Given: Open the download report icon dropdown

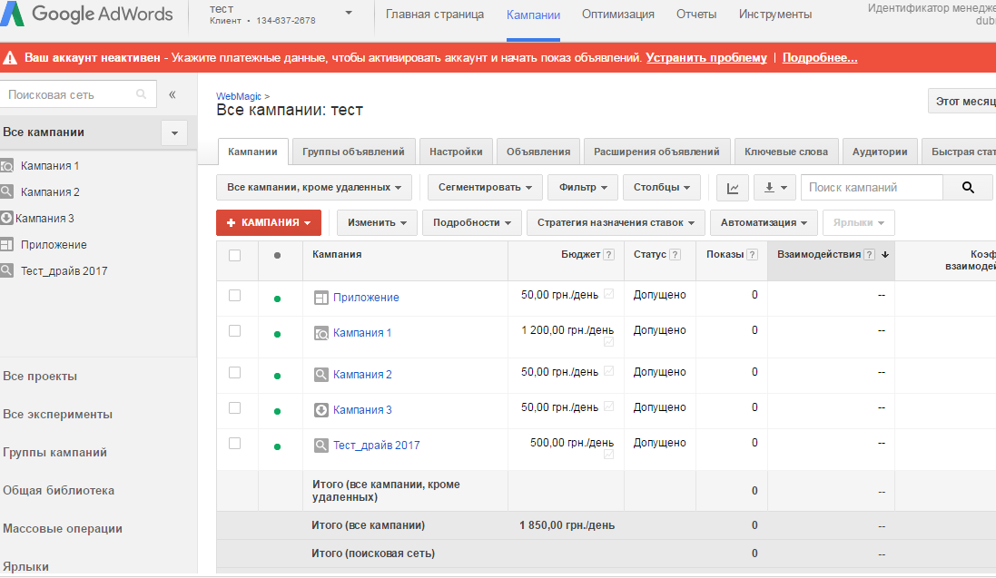Looking at the screenshot, I should click(x=774, y=188).
